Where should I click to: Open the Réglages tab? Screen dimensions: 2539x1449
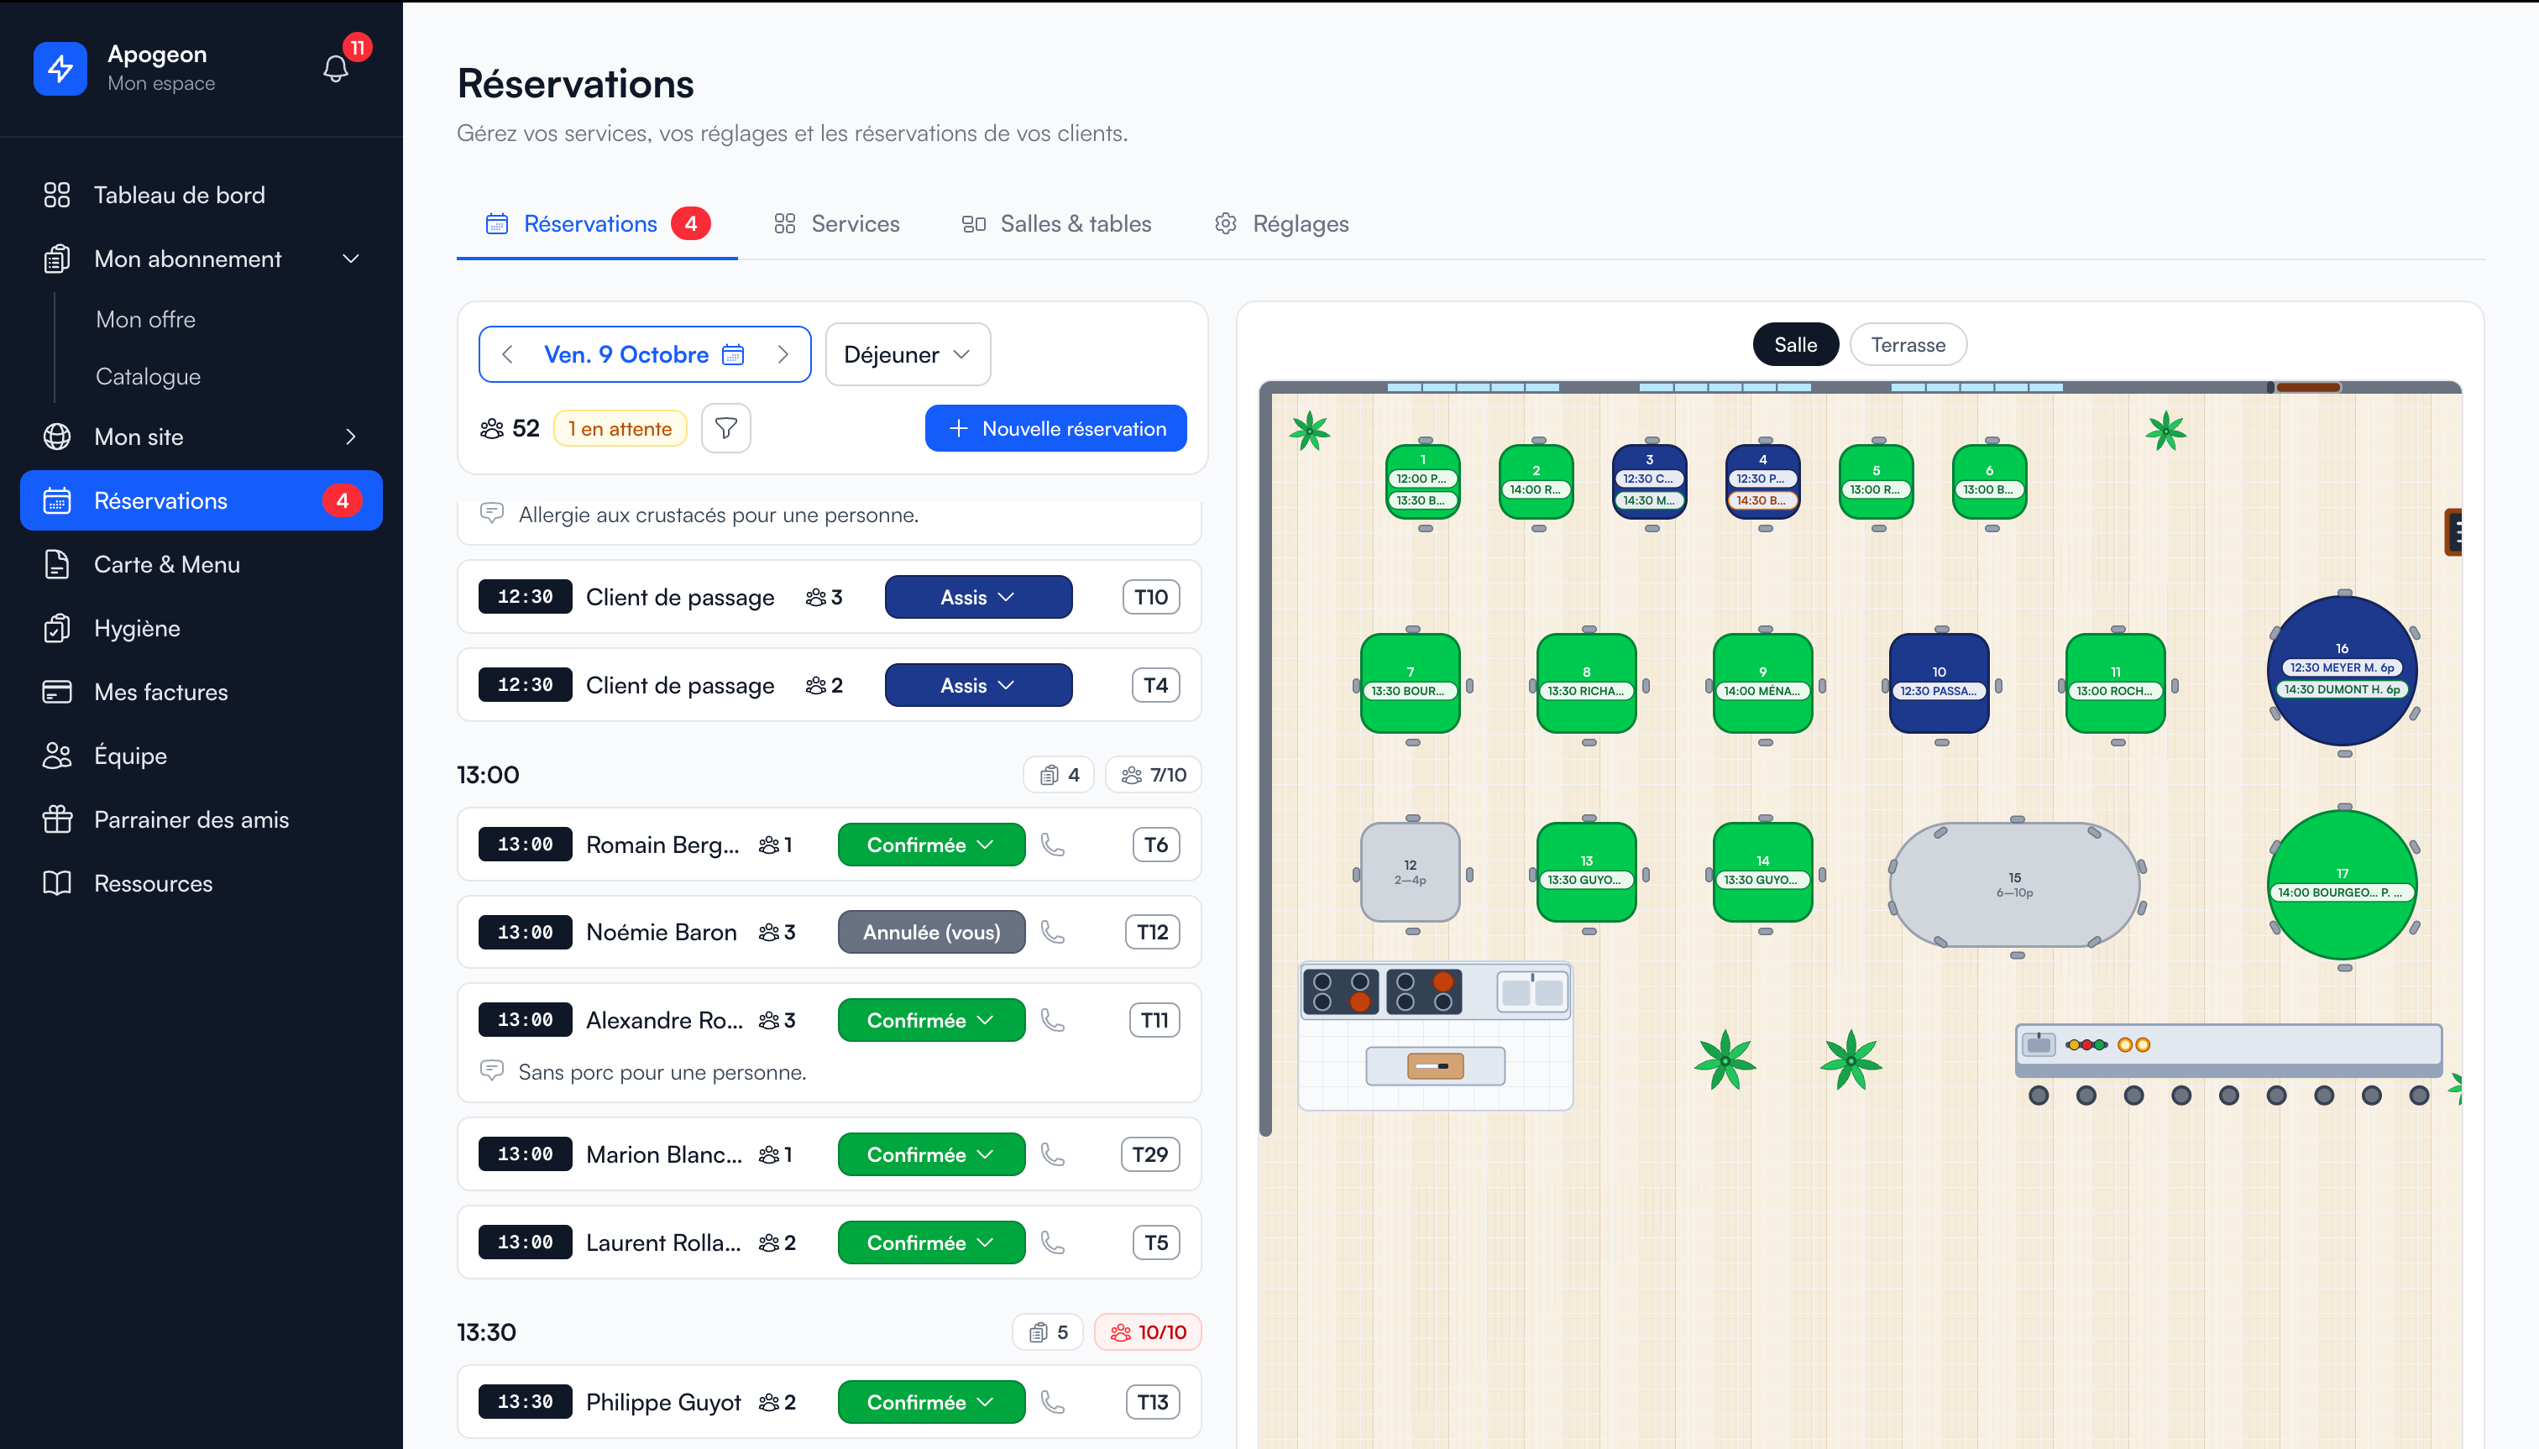coord(1281,224)
